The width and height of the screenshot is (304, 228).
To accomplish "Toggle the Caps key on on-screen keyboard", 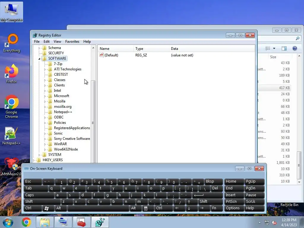I will (x=39, y=195).
